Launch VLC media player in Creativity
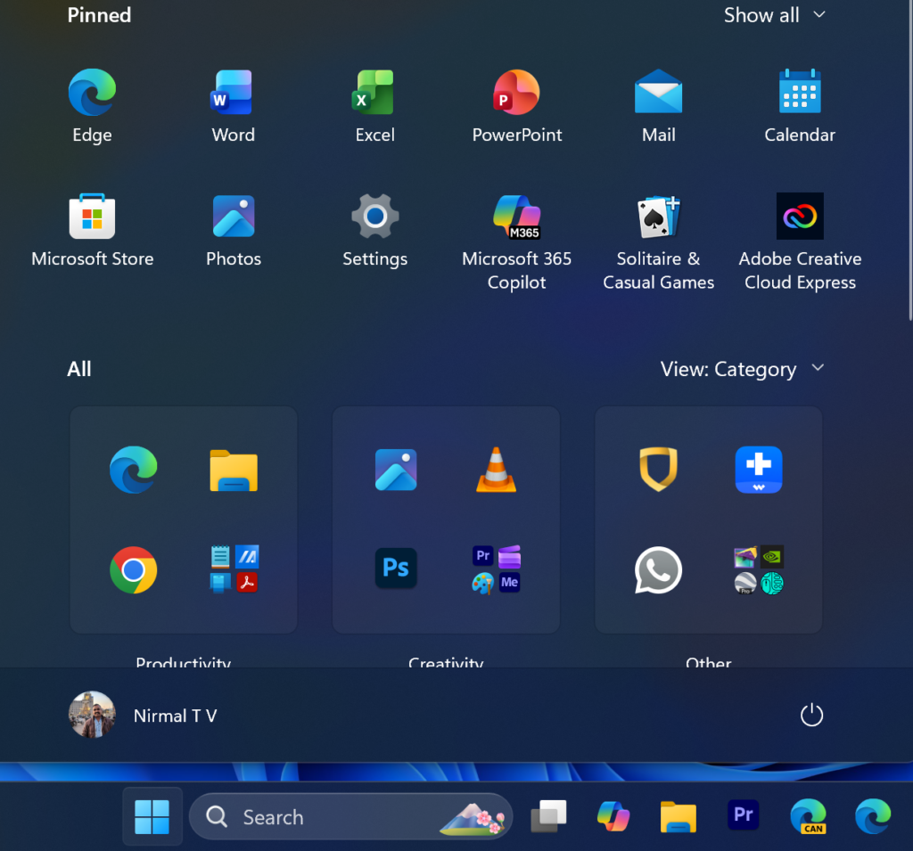 [x=496, y=470]
